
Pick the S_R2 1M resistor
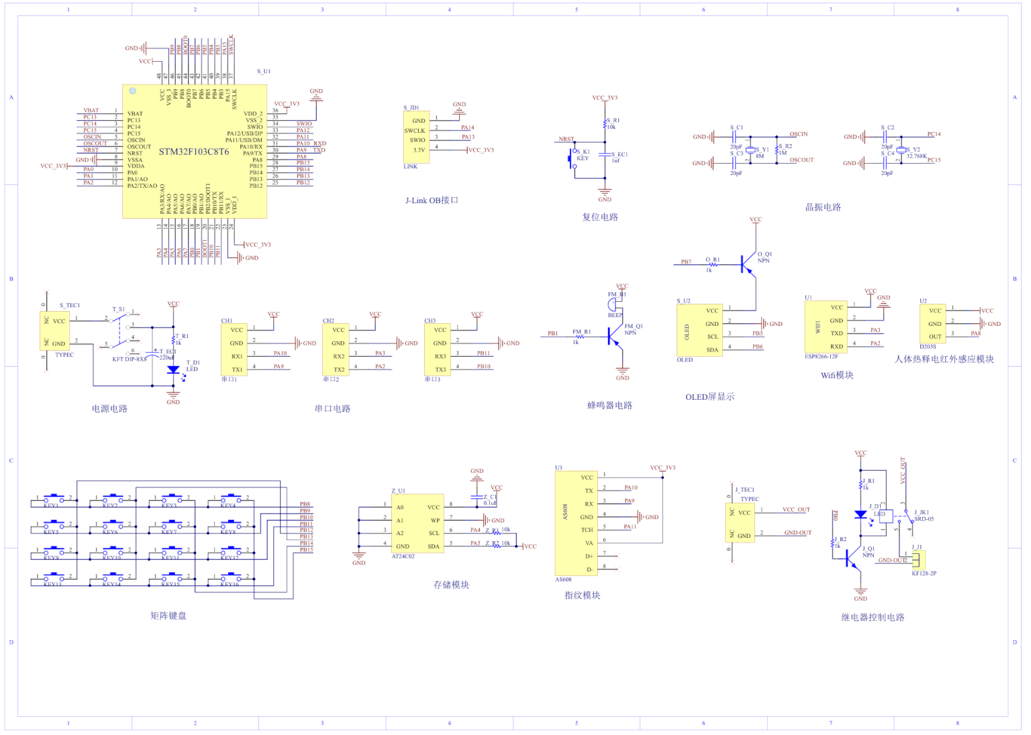[x=777, y=149]
